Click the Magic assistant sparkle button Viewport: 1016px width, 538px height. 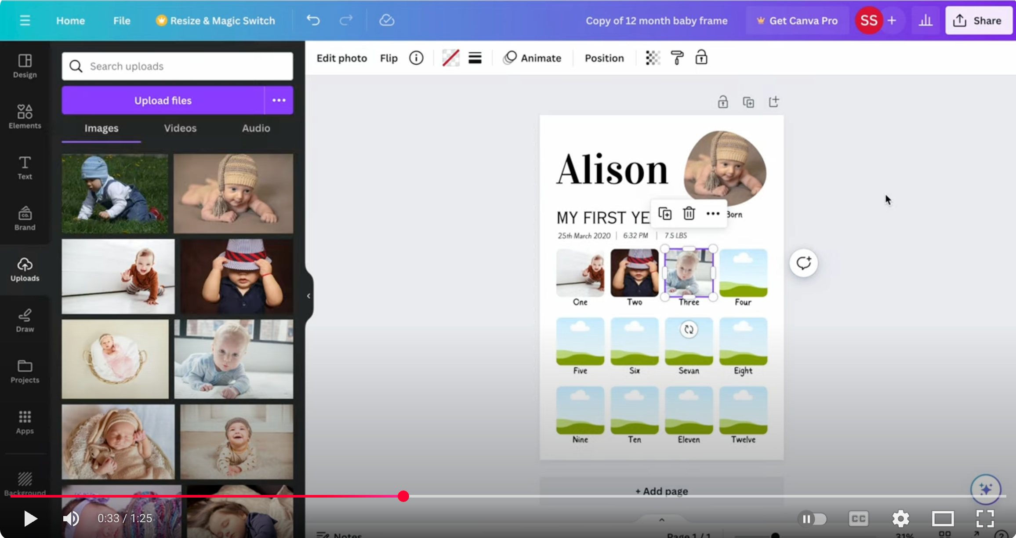(986, 489)
